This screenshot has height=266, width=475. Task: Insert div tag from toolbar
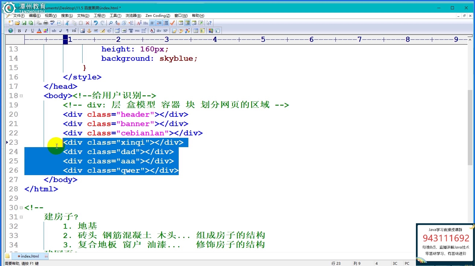[159, 31]
